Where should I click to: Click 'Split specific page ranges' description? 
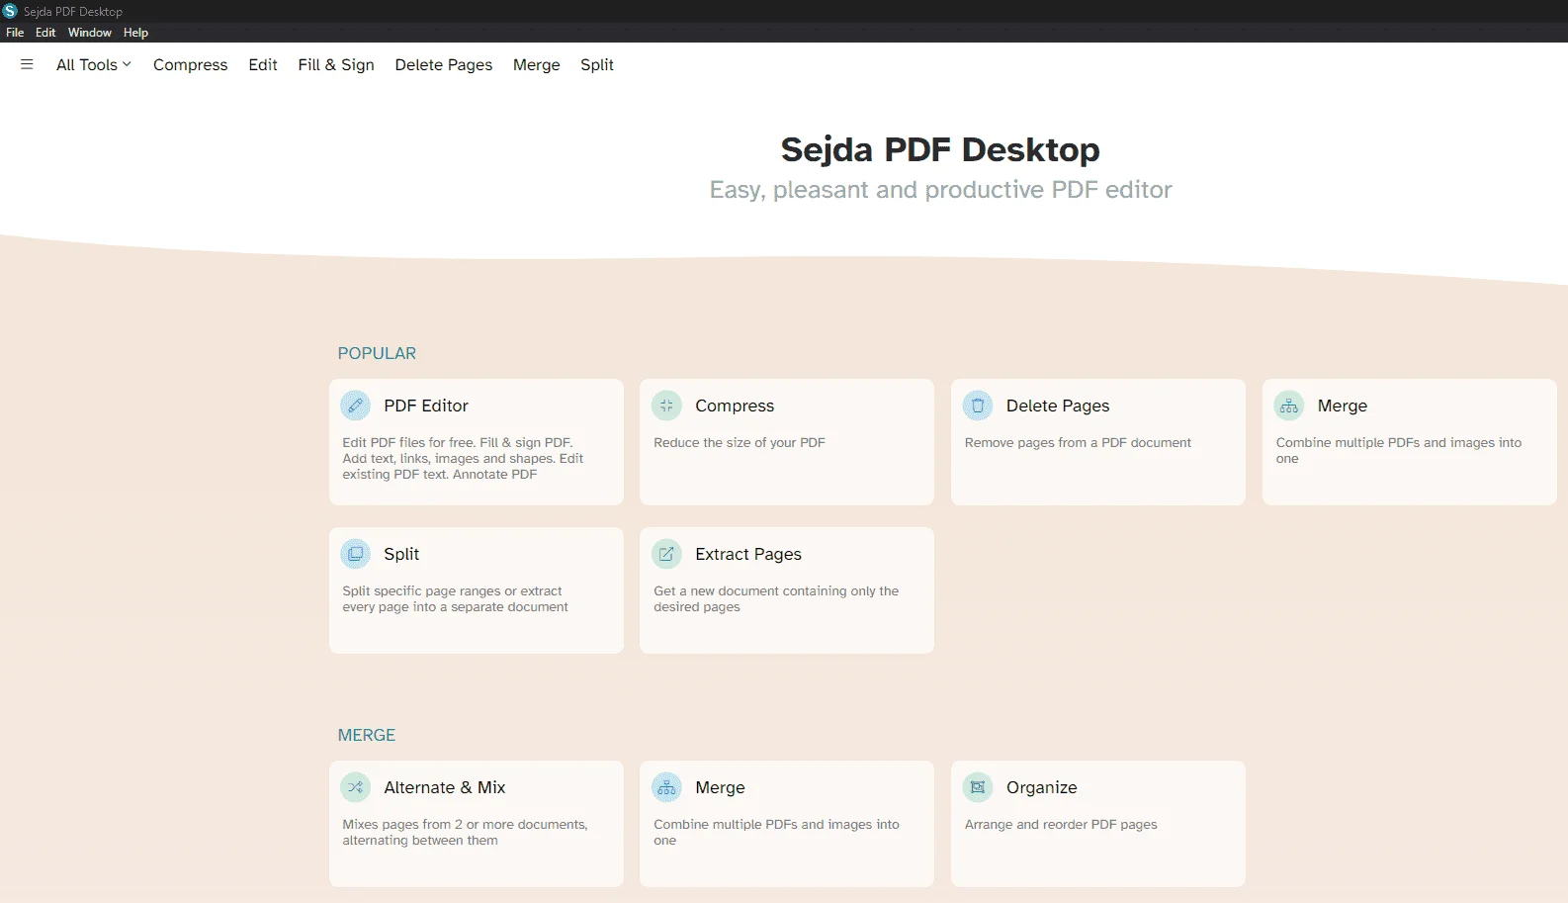[x=455, y=599]
